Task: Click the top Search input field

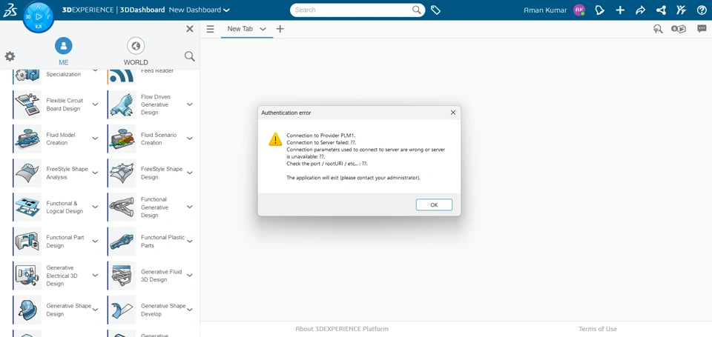Action: (352, 10)
